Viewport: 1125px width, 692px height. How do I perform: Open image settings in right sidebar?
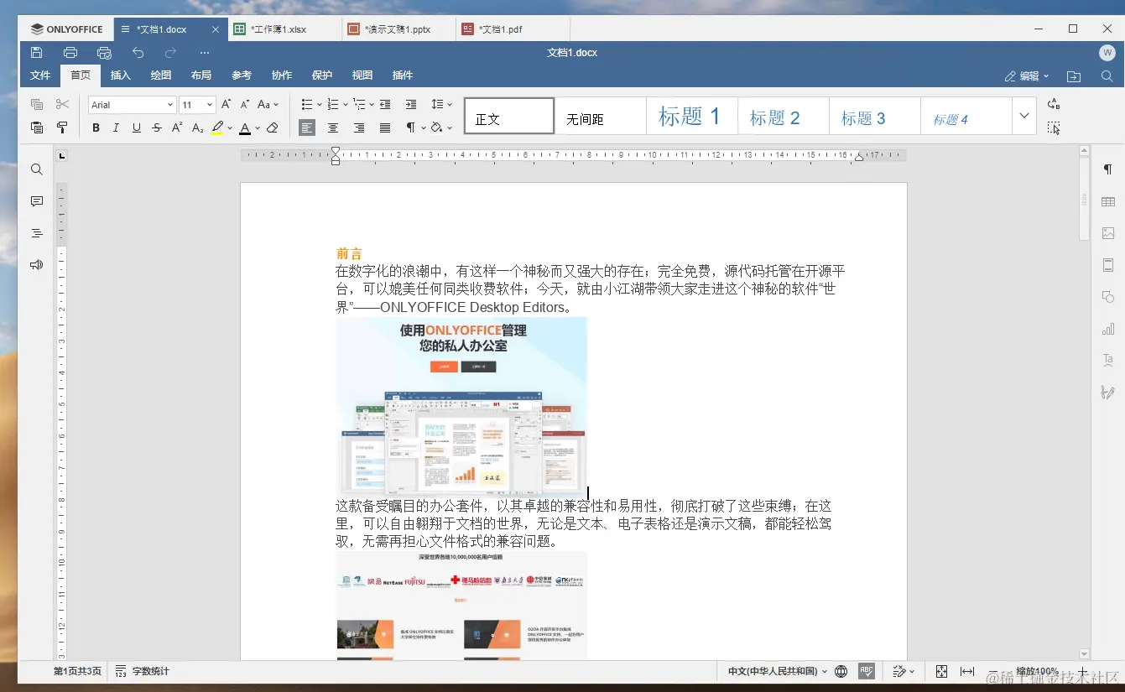click(1108, 233)
